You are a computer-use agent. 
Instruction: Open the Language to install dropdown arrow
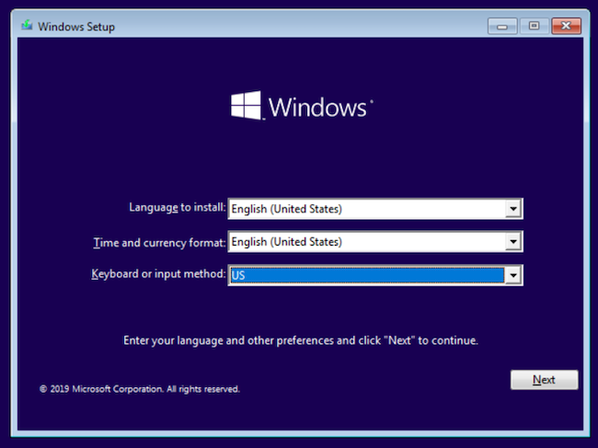coord(513,209)
